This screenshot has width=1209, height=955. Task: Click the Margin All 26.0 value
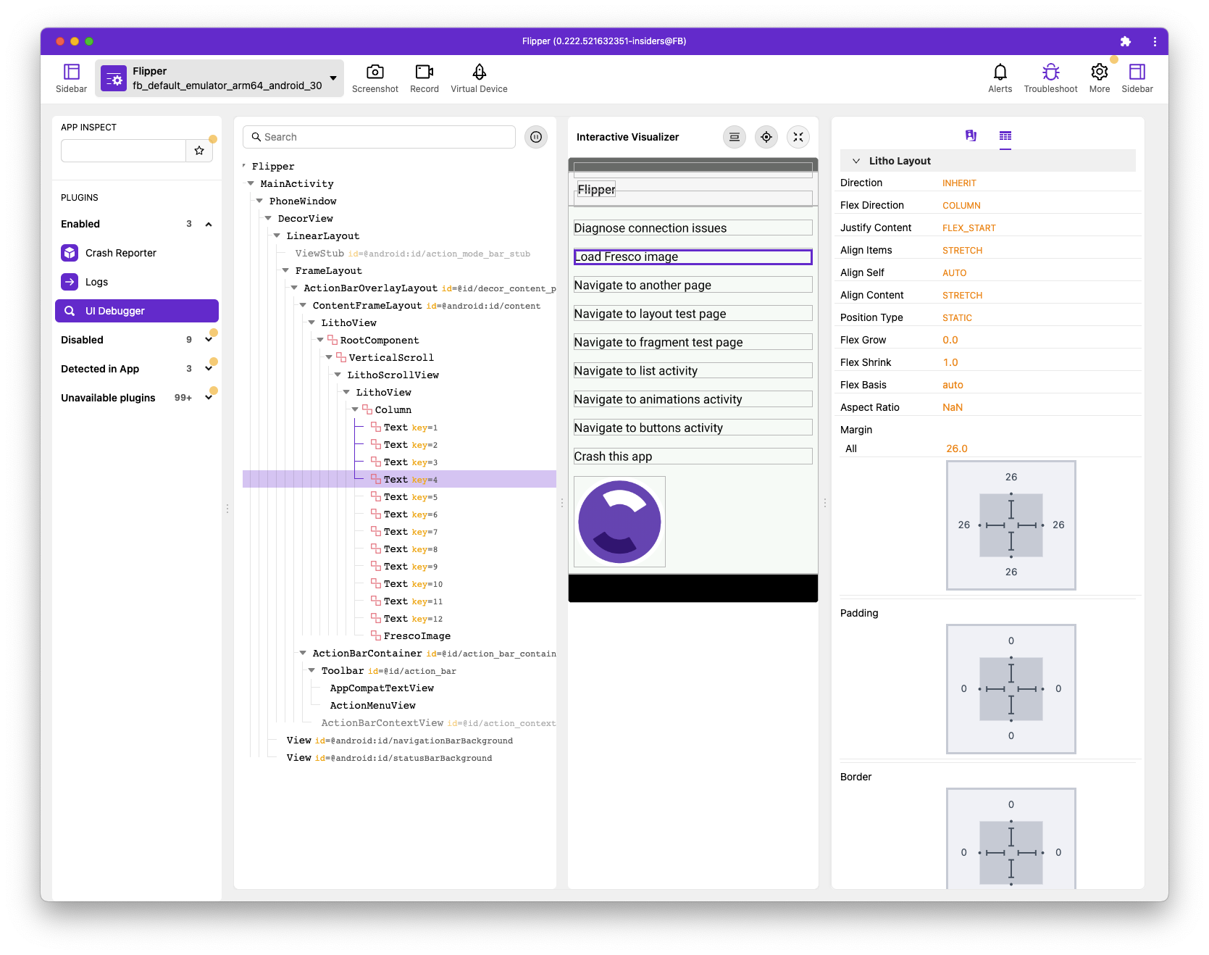coord(956,449)
